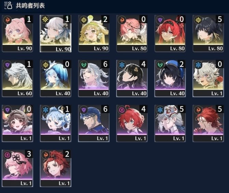Click the wind icon on the blue-beret character card
The image size is (229, 193).
(160, 64)
